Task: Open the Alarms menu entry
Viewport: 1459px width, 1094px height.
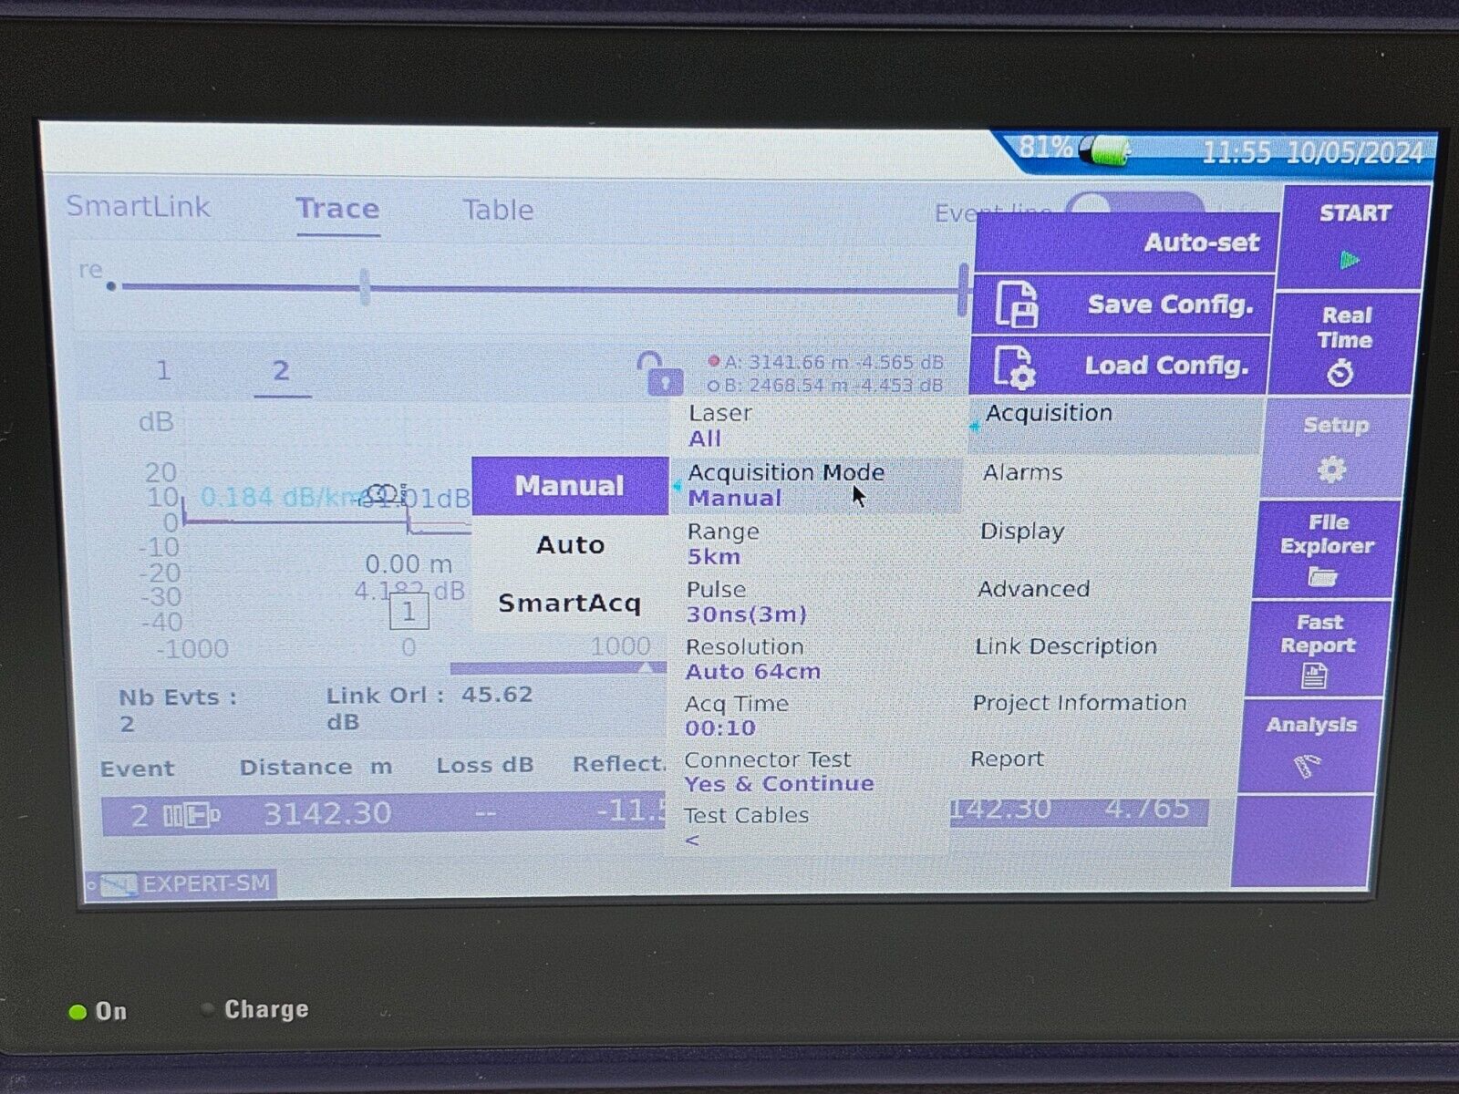Action: pos(1022,473)
